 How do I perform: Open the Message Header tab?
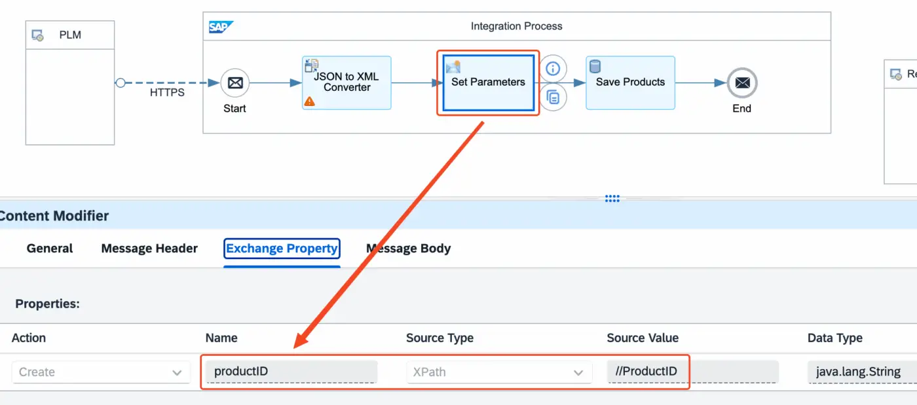(149, 249)
